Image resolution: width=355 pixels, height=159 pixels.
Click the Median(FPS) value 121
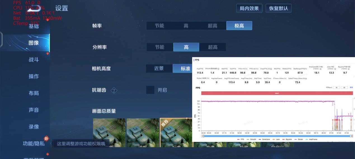tap(287, 73)
